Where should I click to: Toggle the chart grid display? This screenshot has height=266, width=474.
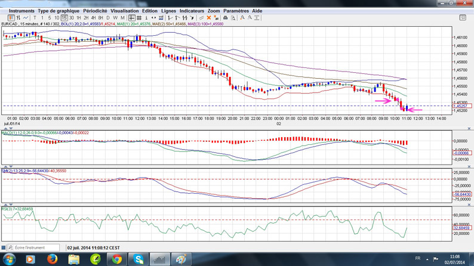[139, 18]
